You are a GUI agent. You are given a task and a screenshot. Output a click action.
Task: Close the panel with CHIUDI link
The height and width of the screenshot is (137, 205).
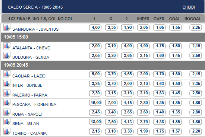click(189, 7)
